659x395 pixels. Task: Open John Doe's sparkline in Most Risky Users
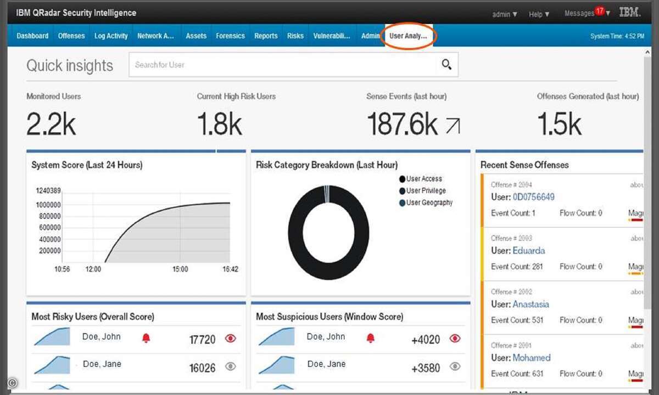click(52, 337)
